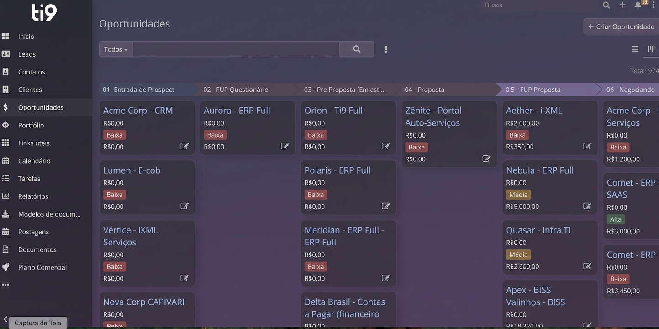Screen dimensions: 659x329
Task: Click the quick-create plus icon at top
Action: point(622,5)
